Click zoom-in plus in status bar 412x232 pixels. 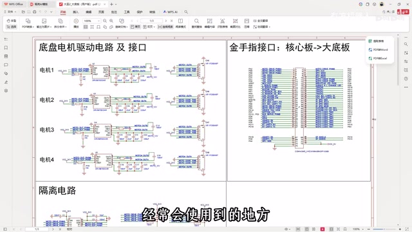[x=400, y=229]
